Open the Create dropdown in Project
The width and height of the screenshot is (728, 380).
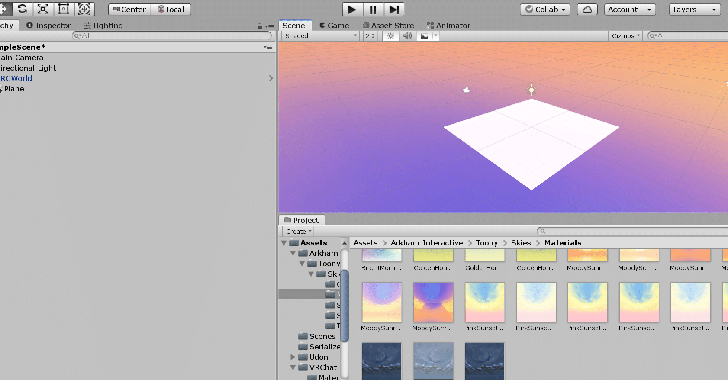pos(298,232)
